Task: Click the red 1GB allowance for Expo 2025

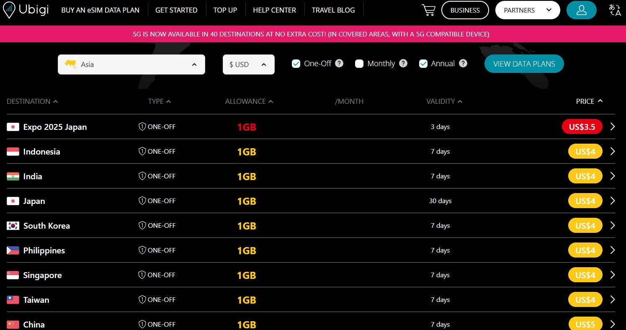Action: (247, 127)
